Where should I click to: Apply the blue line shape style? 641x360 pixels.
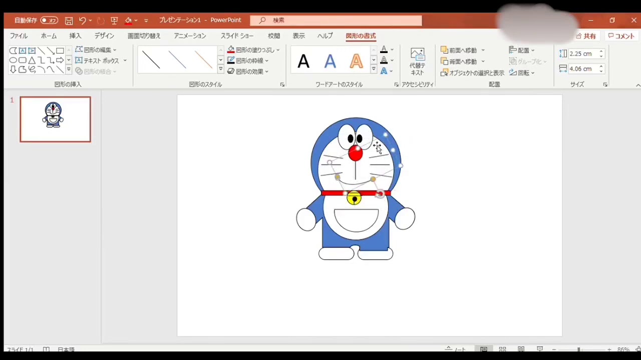(177, 60)
